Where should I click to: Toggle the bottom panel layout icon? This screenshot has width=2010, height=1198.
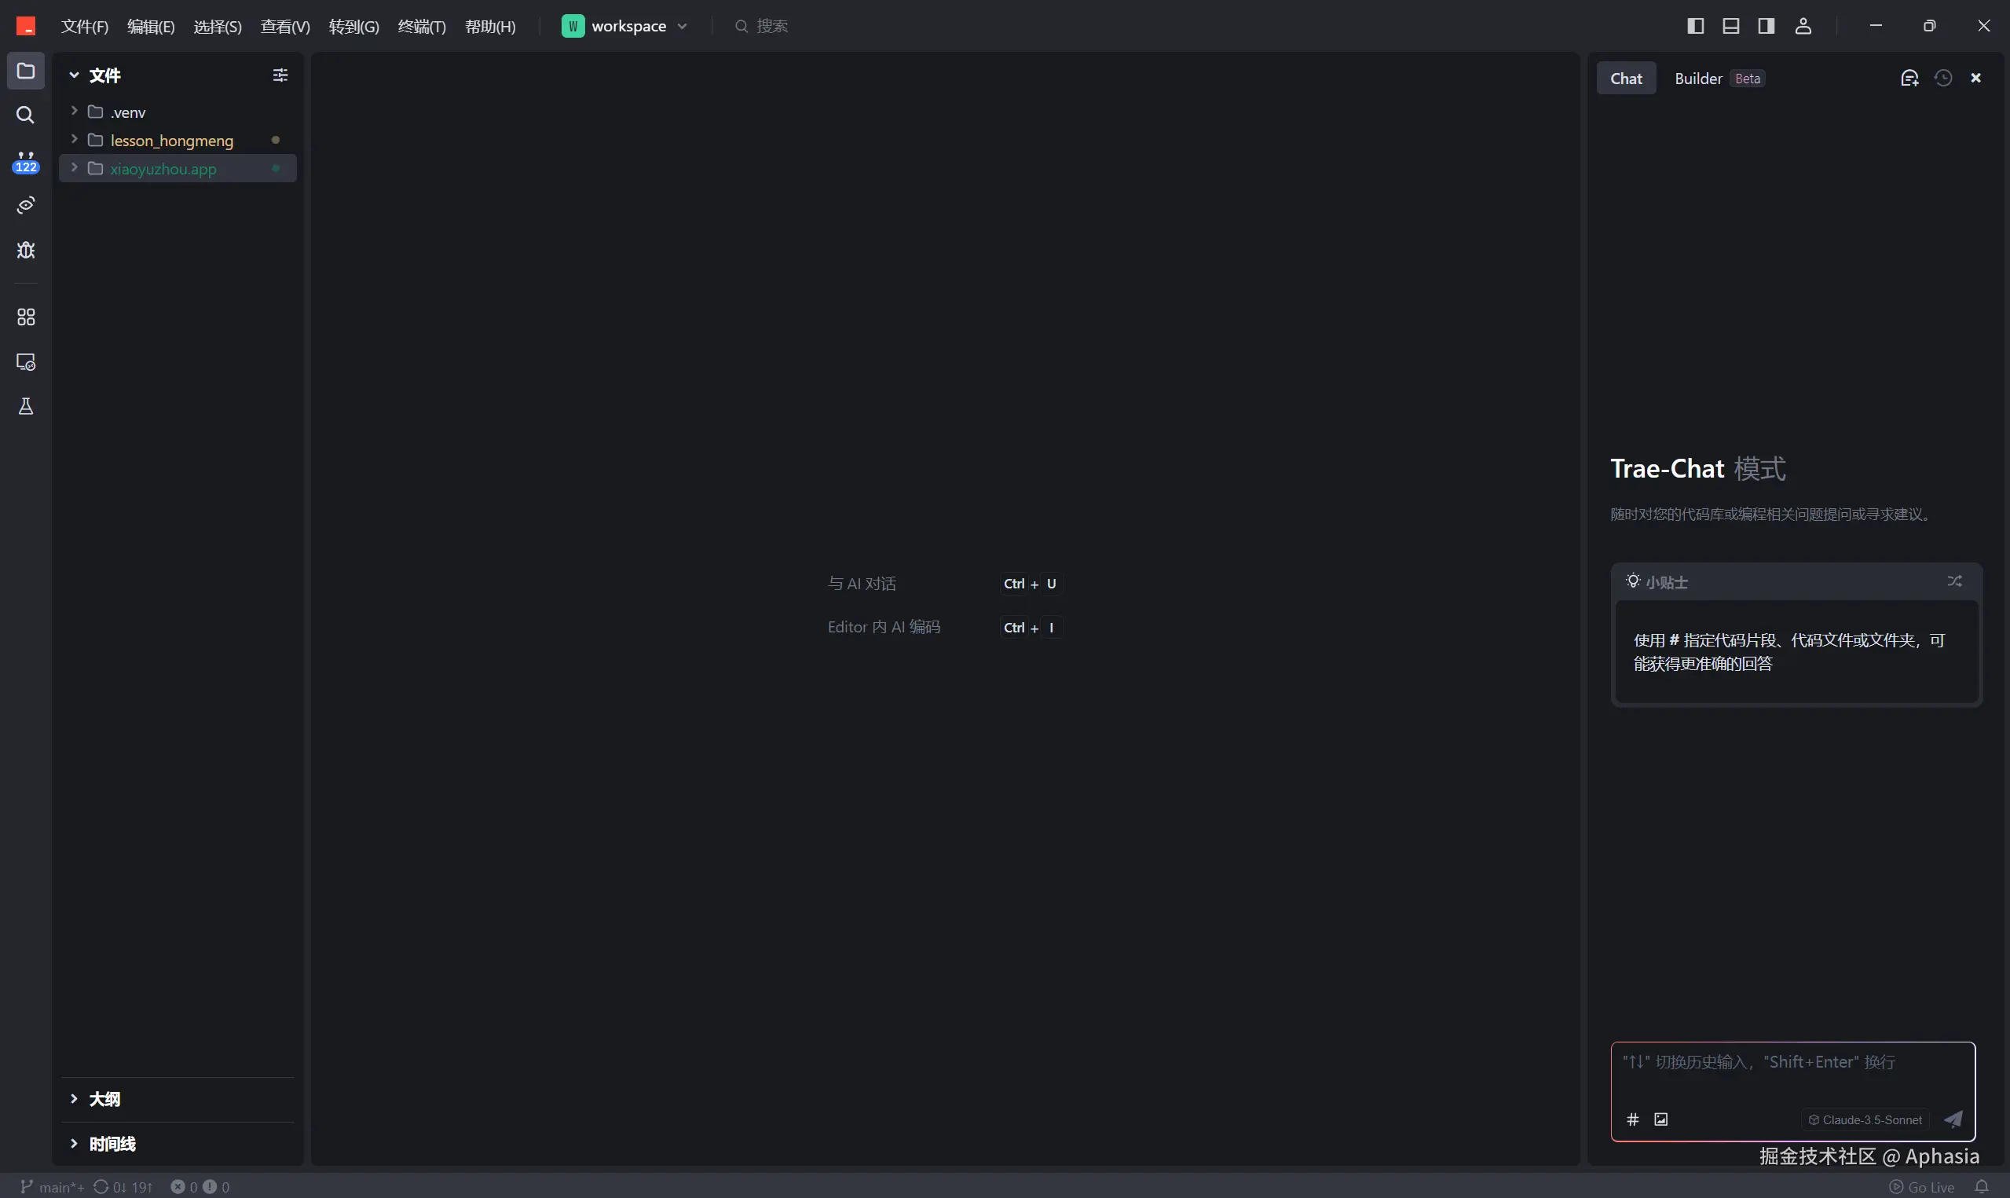1731,26
